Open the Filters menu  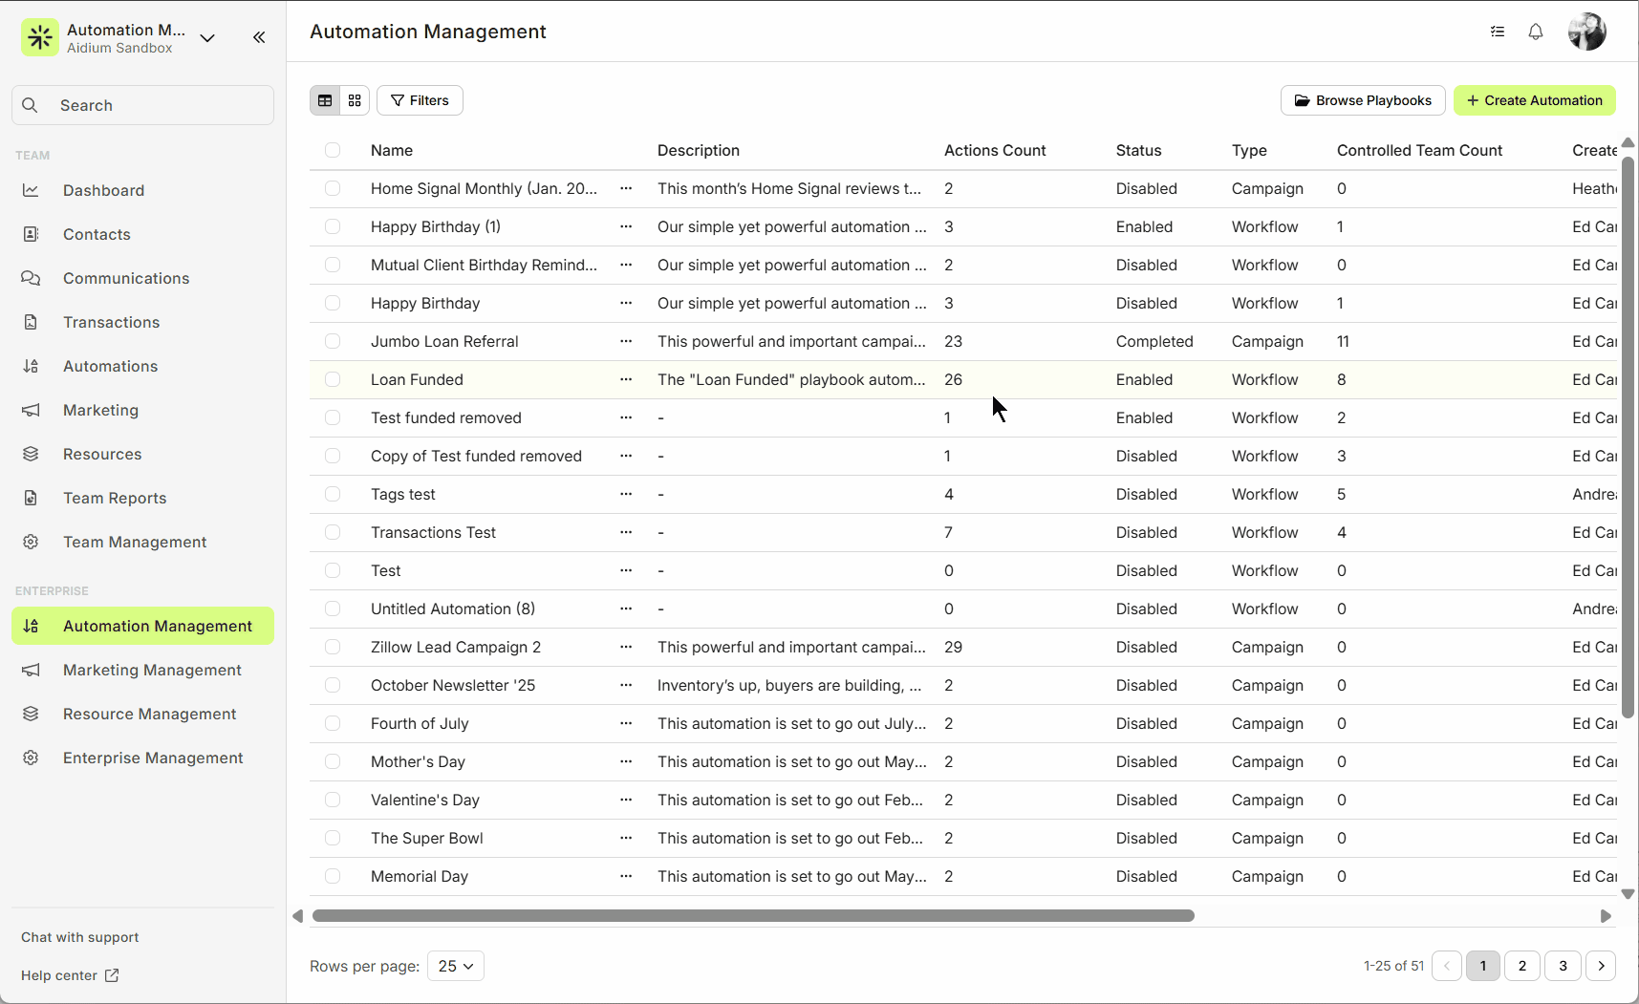(x=420, y=100)
